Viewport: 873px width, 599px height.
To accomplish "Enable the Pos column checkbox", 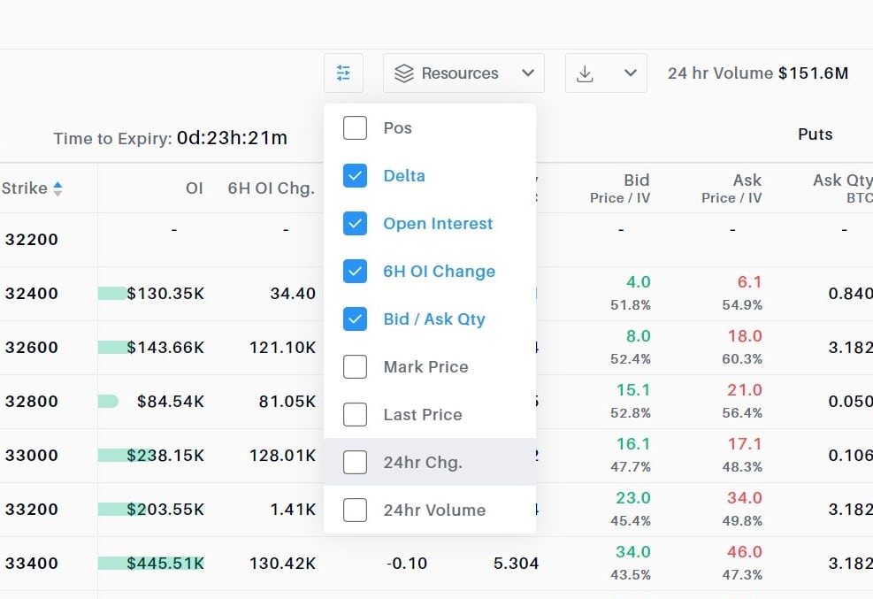I will pyautogui.click(x=355, y=127).
